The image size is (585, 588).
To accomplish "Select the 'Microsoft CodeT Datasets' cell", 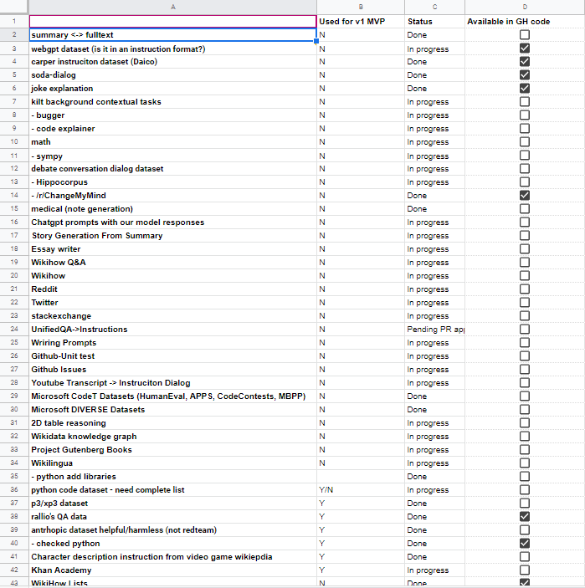I will [172, 396].
